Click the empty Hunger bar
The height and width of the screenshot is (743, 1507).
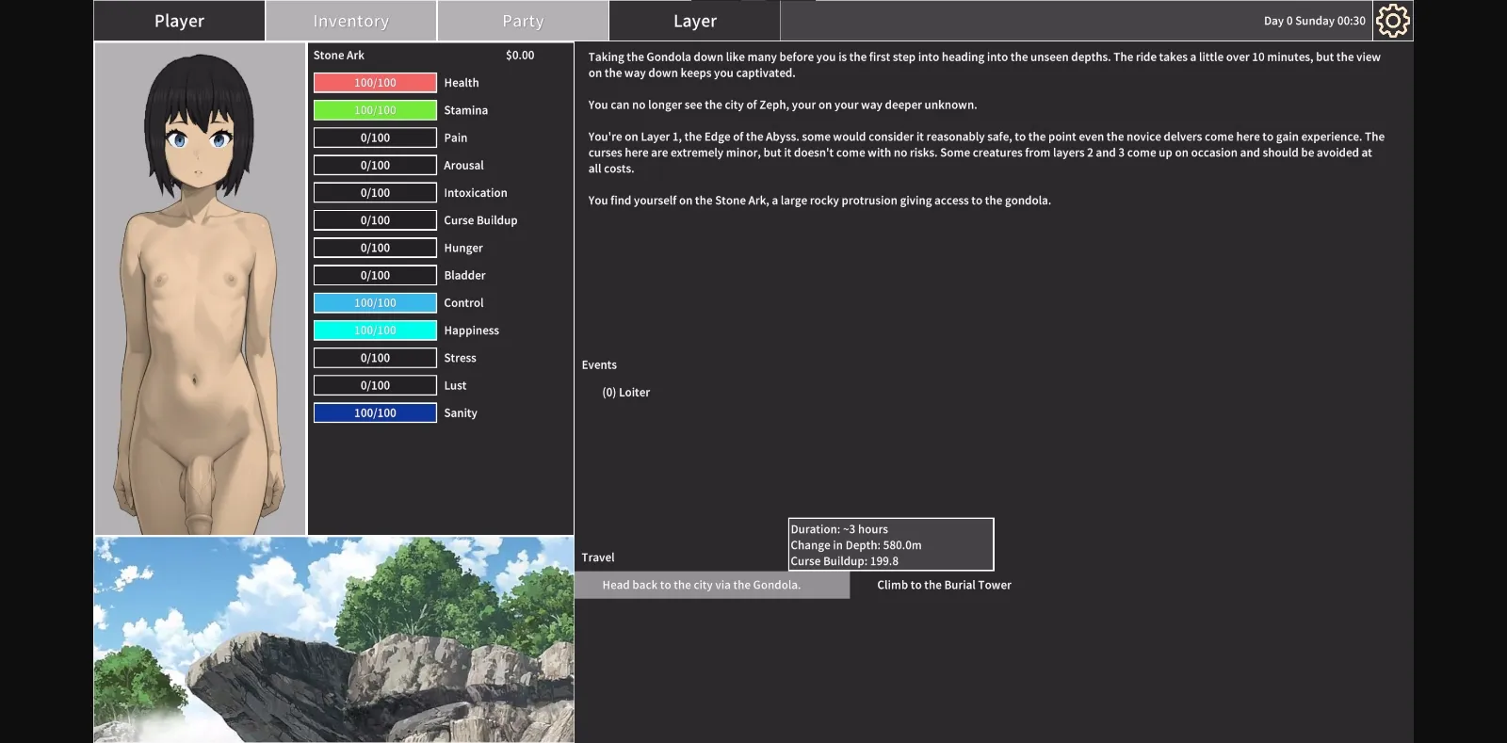point(375,248)
